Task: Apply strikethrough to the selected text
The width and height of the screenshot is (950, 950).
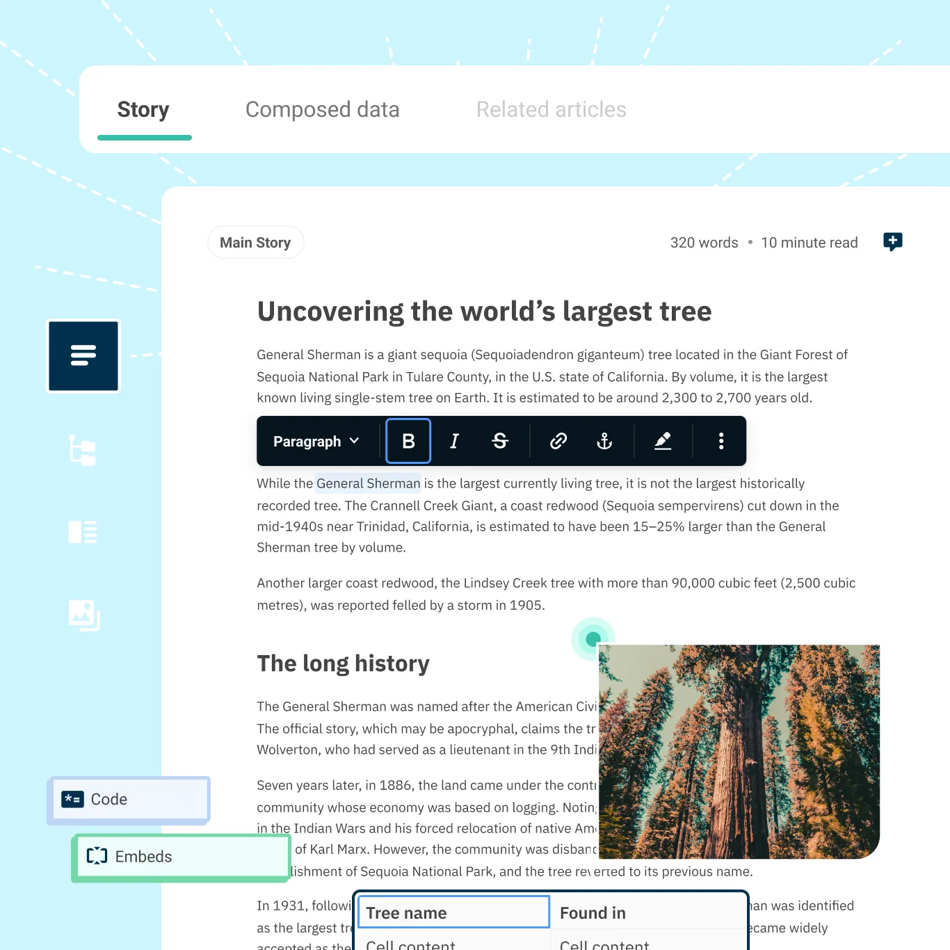Action: (x=500, y=440)
